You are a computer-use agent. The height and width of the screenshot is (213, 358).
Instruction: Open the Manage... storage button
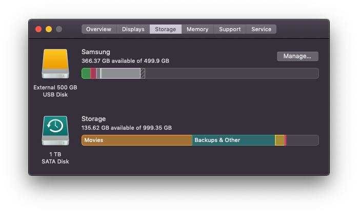297,56
